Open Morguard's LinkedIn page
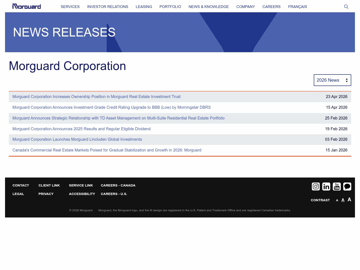Image resolution: width=360 pixels, height=270 pixels. [x=326, y=186]
